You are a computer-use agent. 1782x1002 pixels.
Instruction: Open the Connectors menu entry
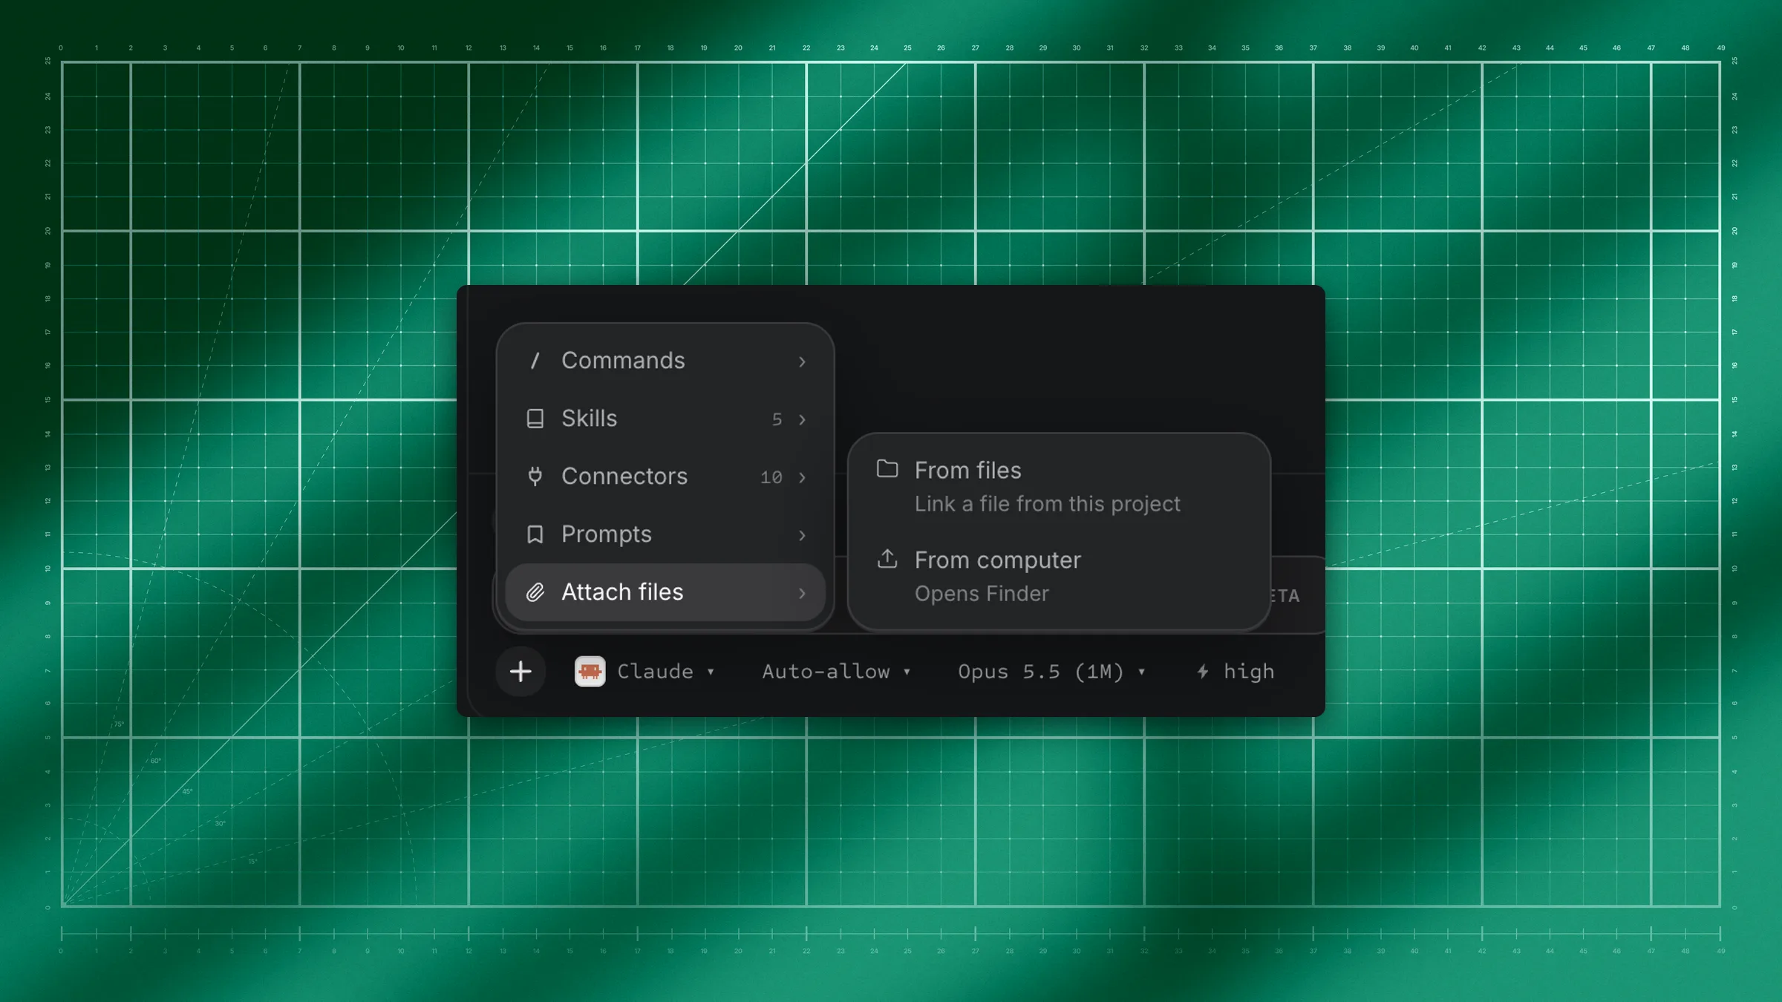[665, 477]
